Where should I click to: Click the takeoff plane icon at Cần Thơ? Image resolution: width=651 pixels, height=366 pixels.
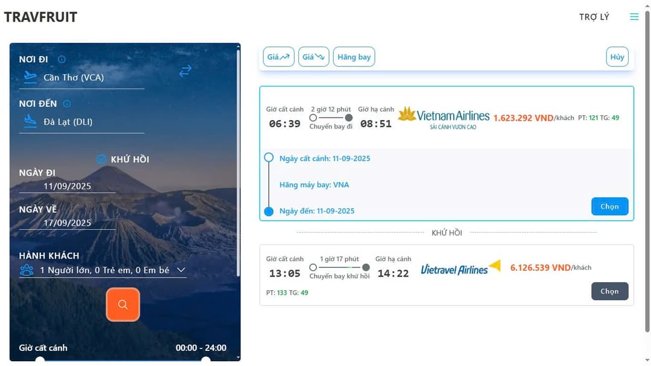[x=30, y=77]
